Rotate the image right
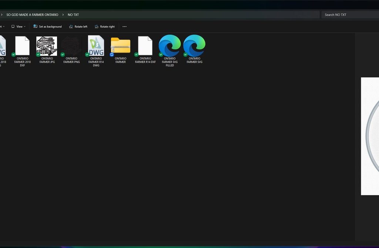Viewport: 379px width, 248px height. point(104,27)
